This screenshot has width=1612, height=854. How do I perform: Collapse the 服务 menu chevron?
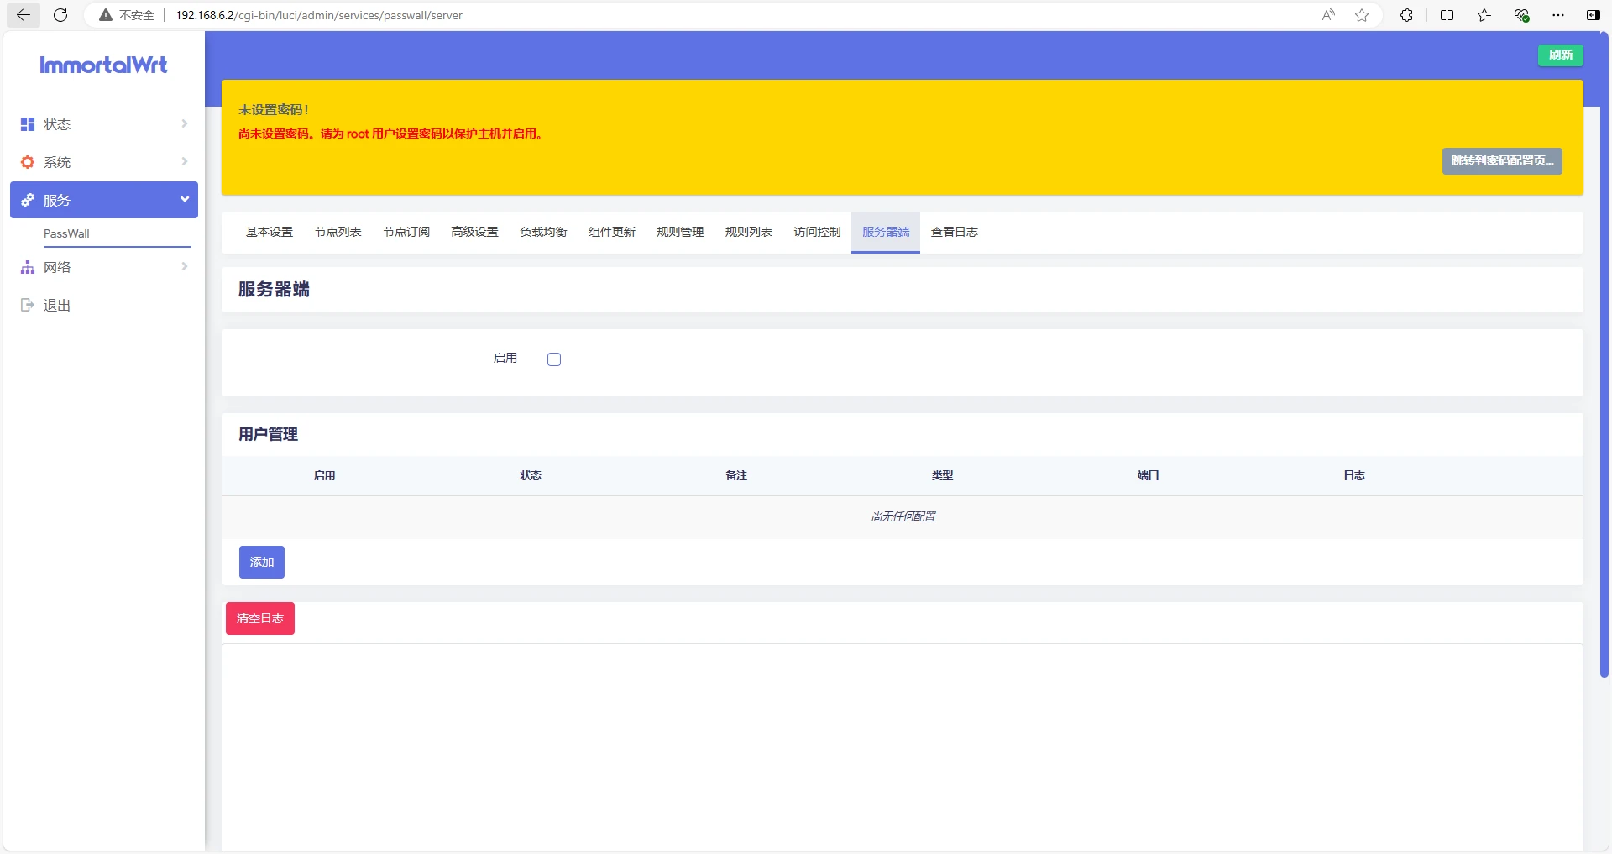184,199
